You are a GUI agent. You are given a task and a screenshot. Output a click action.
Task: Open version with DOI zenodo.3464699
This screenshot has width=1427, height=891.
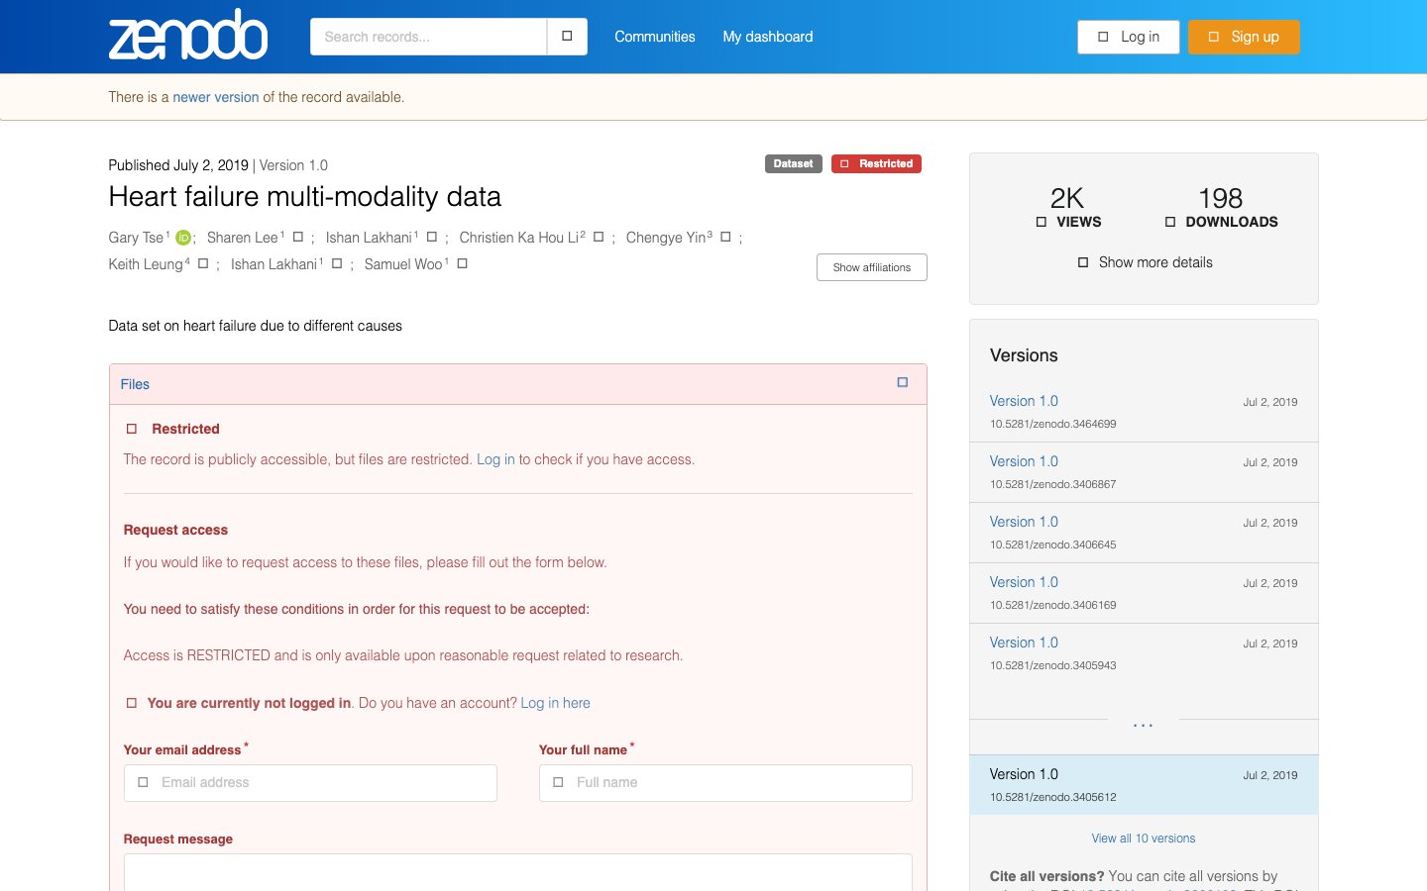(1024, 401)
